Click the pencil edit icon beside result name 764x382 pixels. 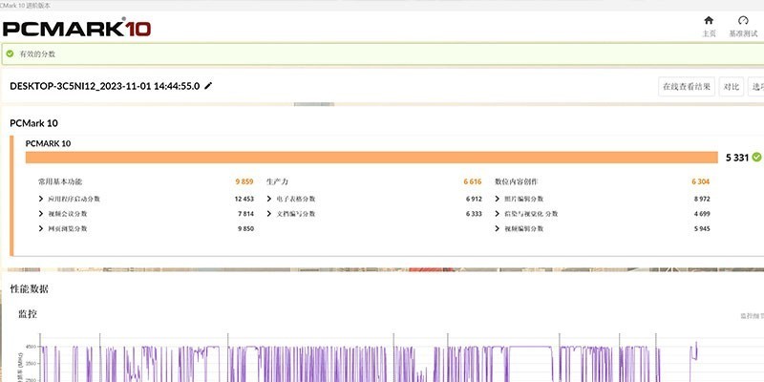(x=208, y=86)
